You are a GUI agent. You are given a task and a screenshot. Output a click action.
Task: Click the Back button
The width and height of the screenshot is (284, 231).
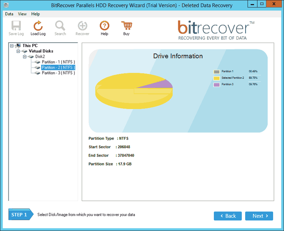click(x=228, y=216)
